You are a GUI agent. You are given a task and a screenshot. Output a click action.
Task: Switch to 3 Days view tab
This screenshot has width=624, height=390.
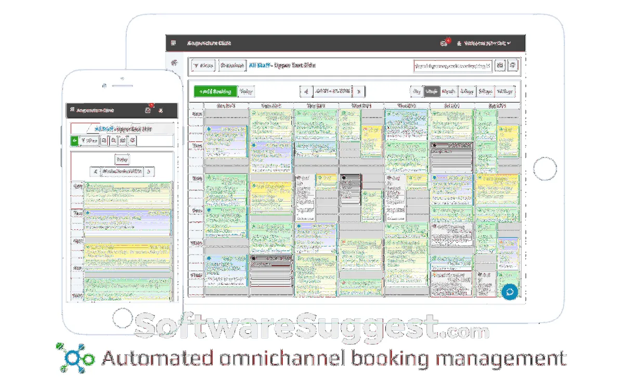pyautogui.click(x=467, y=92)
